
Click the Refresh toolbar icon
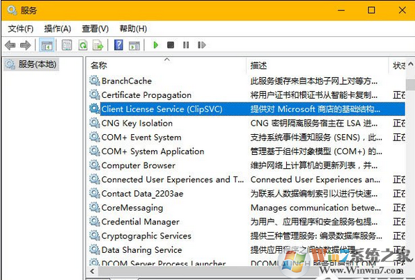pyautogui.click(x=83, y=45)
